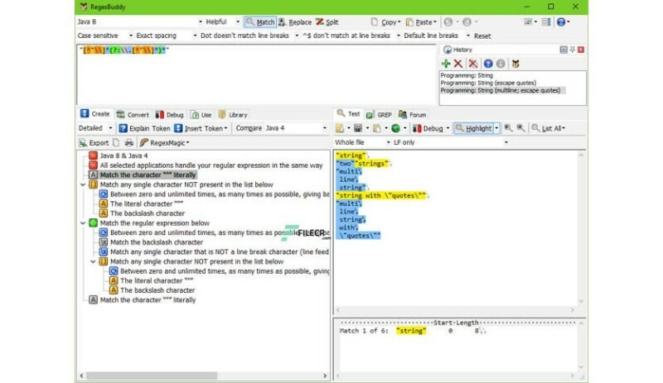Open the Java 8 flavor dropdown

(138, 22)
